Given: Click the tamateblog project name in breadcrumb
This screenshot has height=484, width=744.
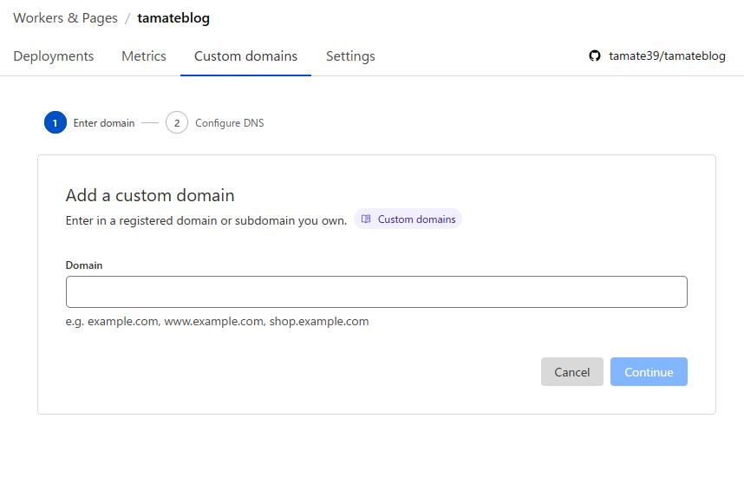Looking at the screenshot, I should point(173,18).
